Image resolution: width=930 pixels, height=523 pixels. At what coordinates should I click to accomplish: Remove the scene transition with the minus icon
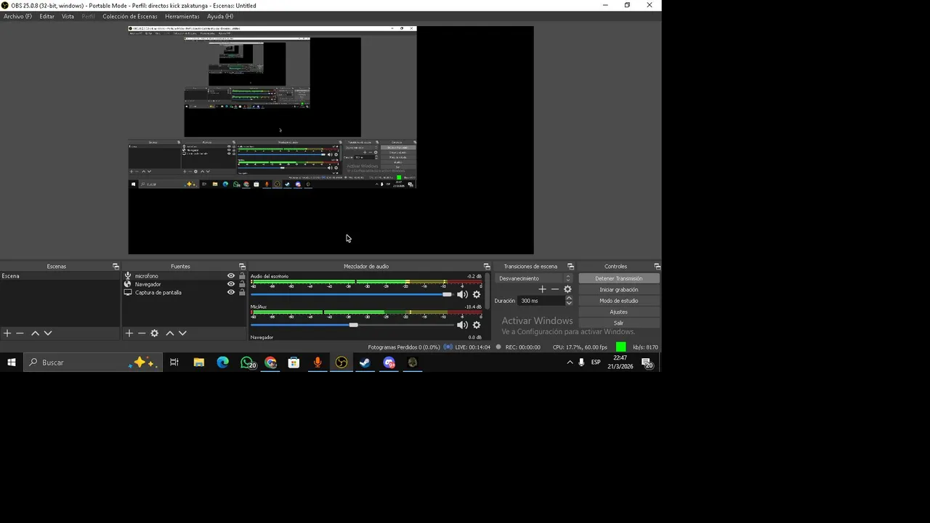(x=555, y=289)
